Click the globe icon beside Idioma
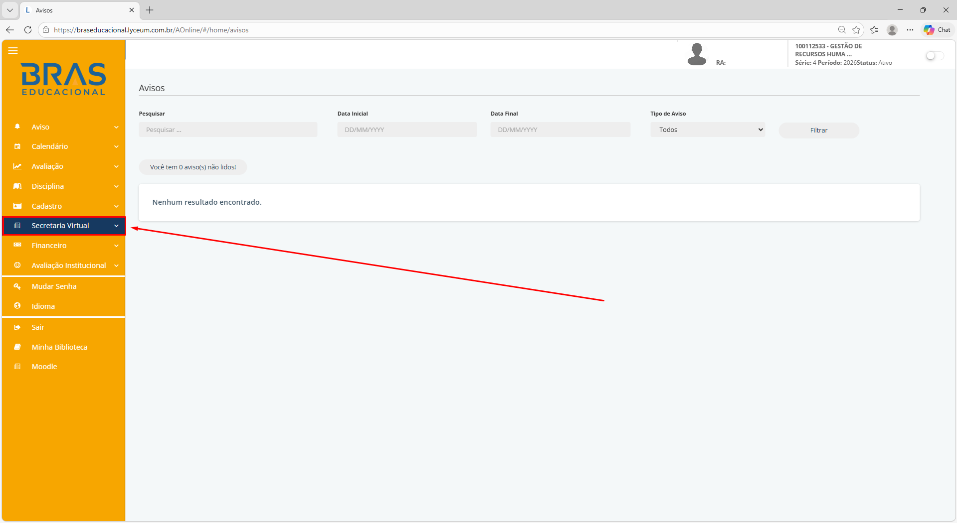 pyautogui.click(x=17, y=306)
